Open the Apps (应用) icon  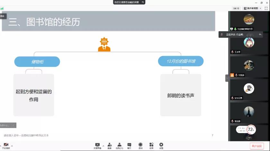tap(151, 145)
